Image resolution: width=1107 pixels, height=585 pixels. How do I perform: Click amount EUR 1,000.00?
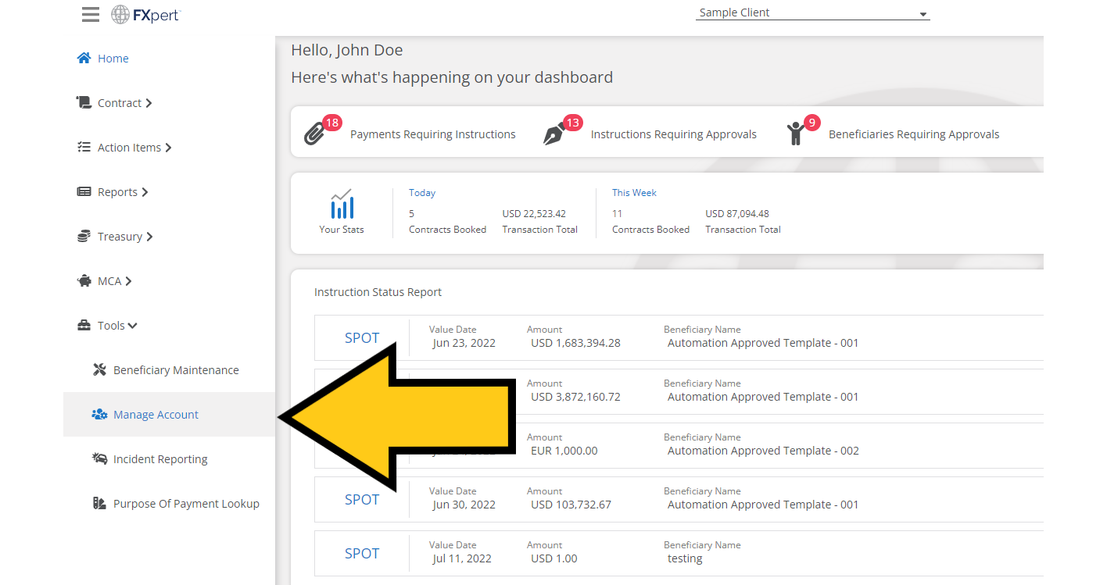pos(564,451)
